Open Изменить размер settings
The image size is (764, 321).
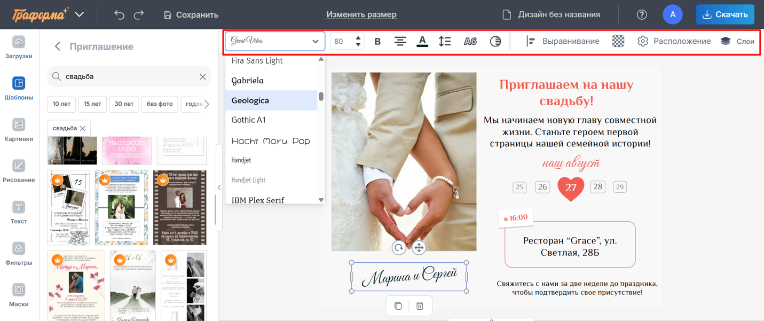click(361, 14)
